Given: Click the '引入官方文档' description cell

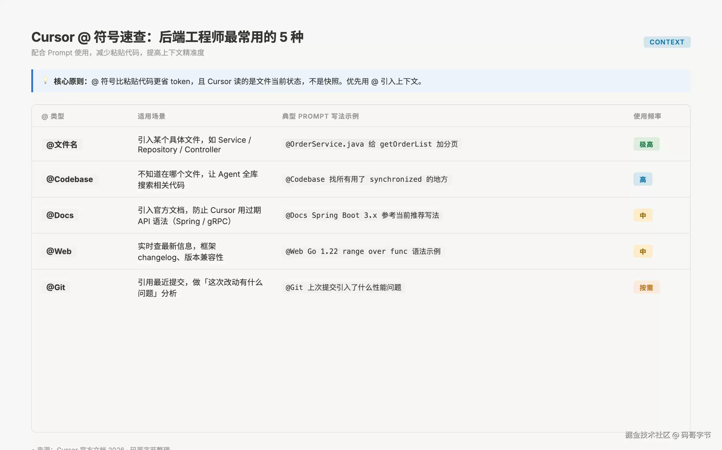Looking at the screenshot, I should point(199,215).
